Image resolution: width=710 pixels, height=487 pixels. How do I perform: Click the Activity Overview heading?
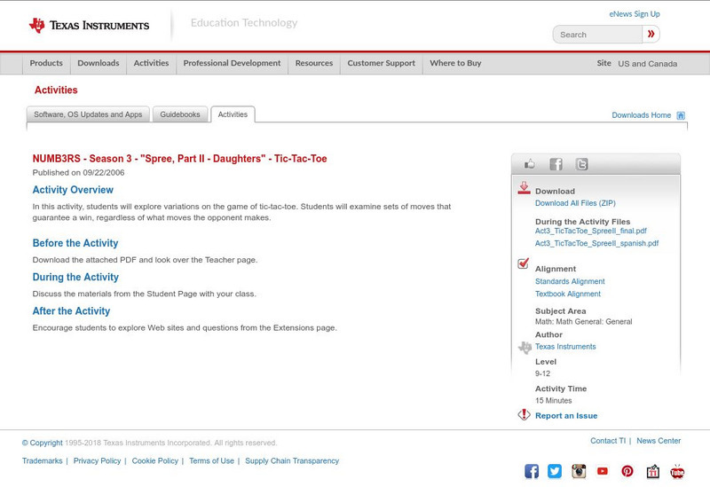point(73,190)
